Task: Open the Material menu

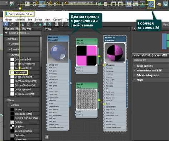Action: point(20,20)
